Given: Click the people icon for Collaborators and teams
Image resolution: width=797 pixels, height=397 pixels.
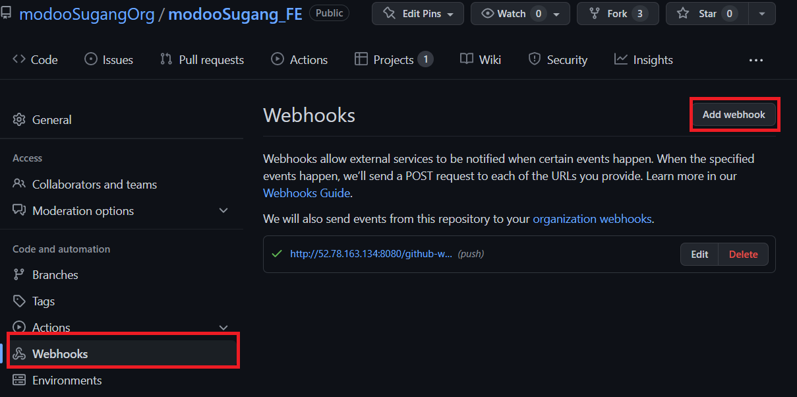Looking at the screenshot, I should [x=19, y=184].
